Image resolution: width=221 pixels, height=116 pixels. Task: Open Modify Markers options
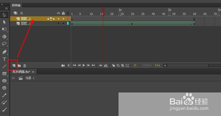pos(127,65)
